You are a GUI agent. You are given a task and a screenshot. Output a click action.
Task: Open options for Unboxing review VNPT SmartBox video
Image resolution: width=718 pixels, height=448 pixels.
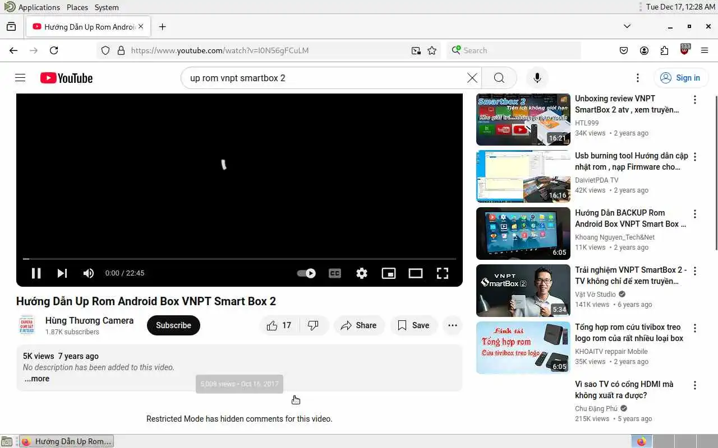click(x=695, y=100)
